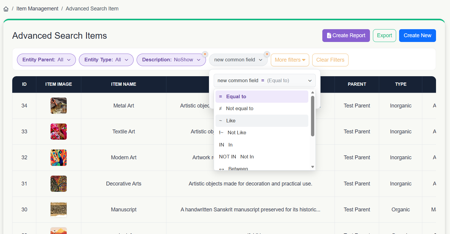450x234 pixels.
Task: Open the Textile Art item thumbnail
Action: pyautogui.click(x=59, y=132)
